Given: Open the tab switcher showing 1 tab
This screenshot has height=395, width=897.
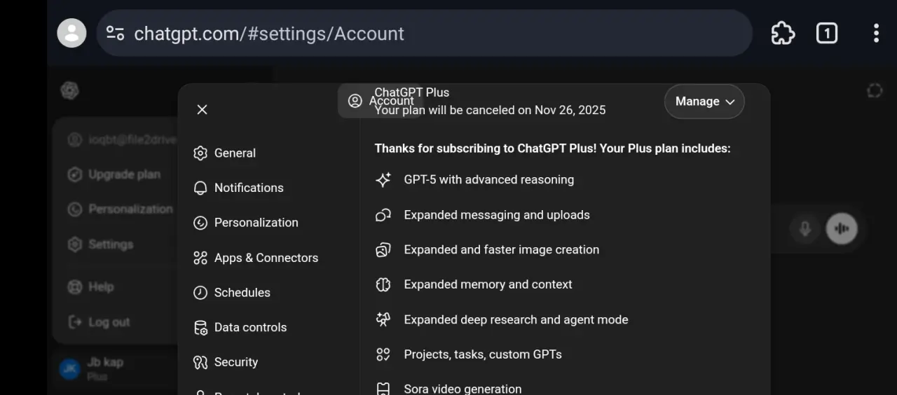Looking at the screenshot, I should tap(827, 33).
